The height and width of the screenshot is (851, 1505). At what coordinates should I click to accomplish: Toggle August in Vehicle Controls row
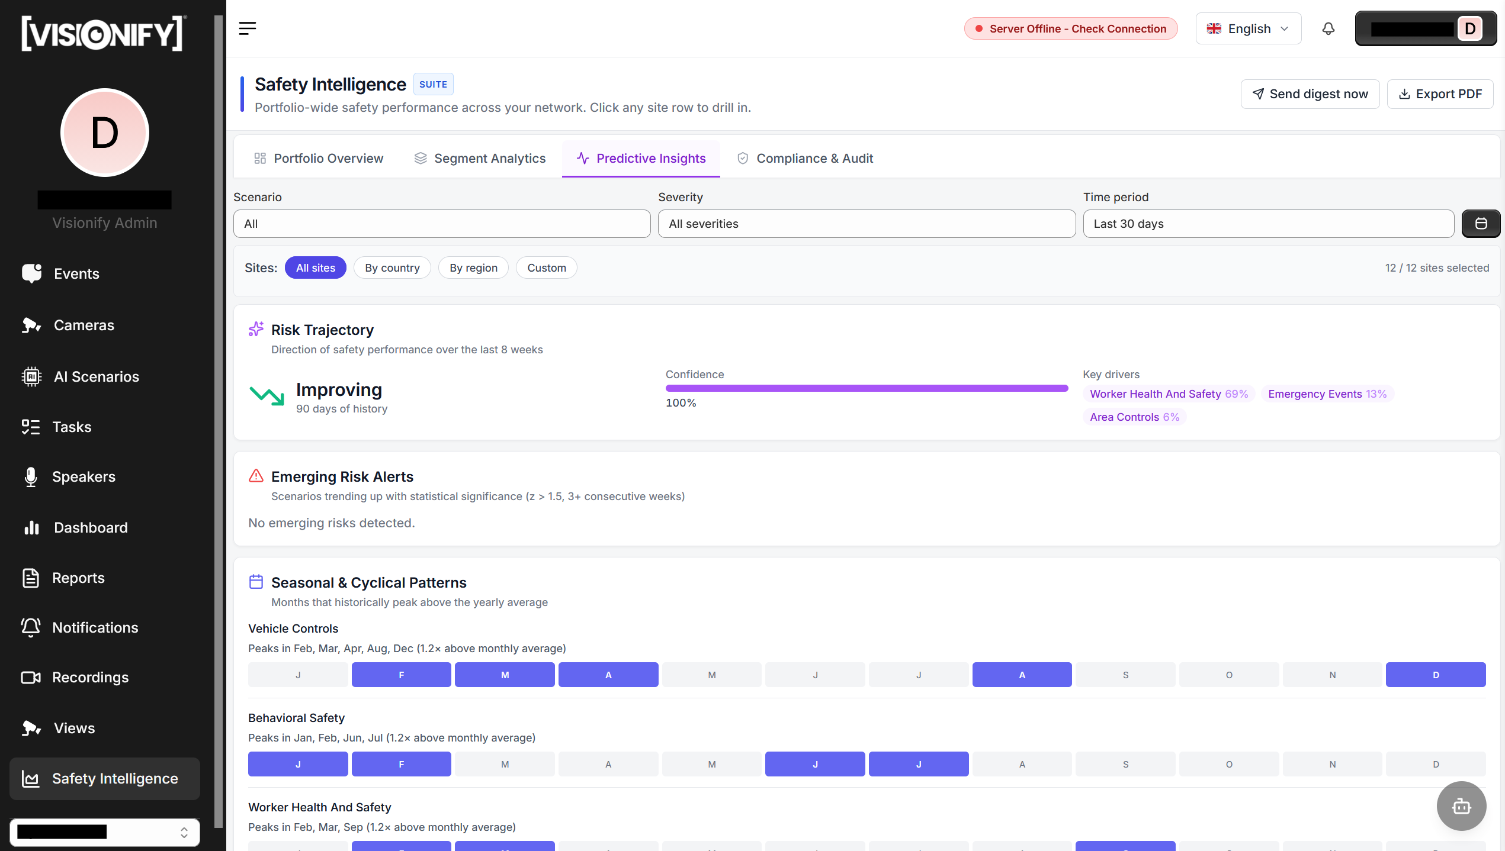pyautogui.click(x=1022, y=675)
